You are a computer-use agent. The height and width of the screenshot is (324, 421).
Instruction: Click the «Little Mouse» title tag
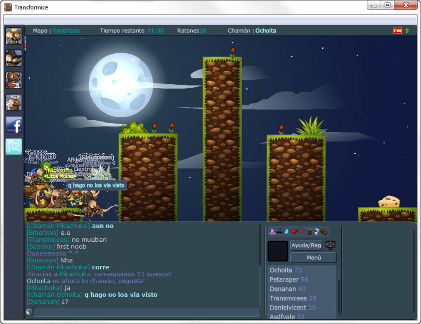click(x=60, y=176)
